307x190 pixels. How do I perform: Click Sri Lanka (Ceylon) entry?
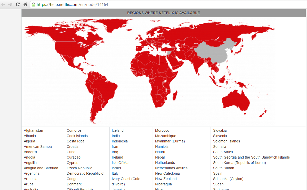tap(228, 179)
